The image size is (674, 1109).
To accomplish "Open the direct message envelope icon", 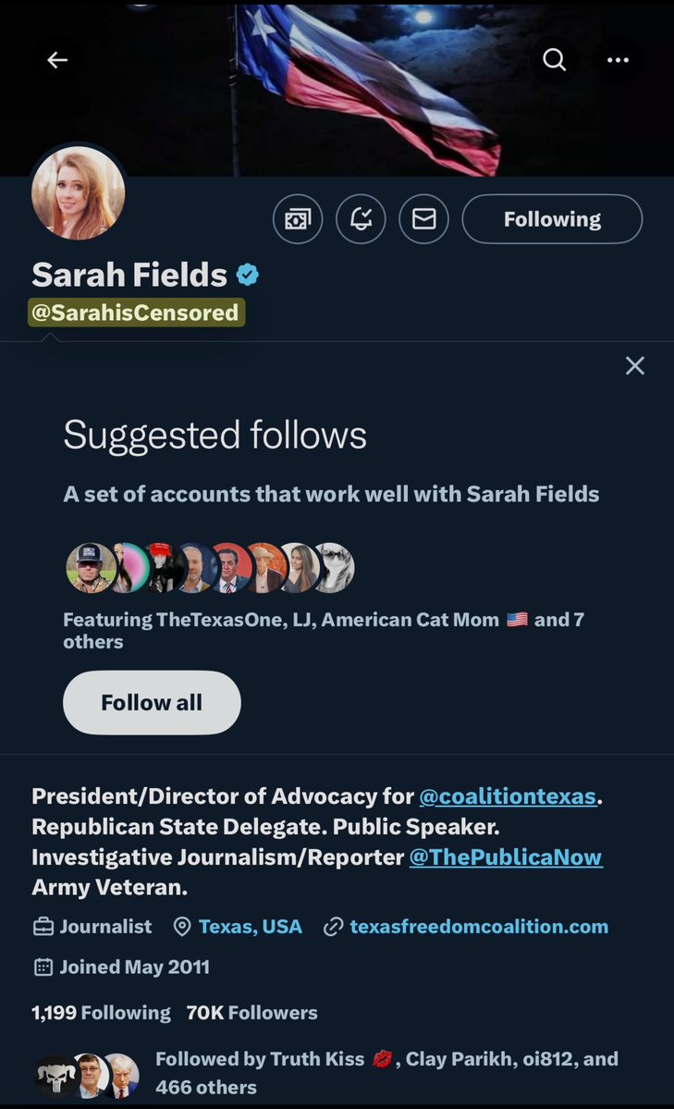I will [423, 219].
